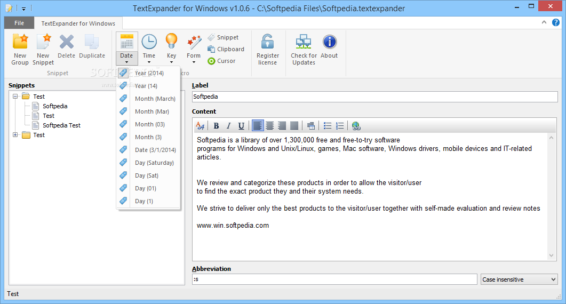Viewport: 566px width, 304px height.
Task: Click the www.win.softpedia.com text
Action: point(233,225)
